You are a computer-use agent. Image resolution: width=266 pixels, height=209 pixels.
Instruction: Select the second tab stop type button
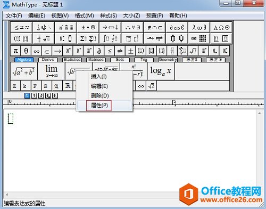point(34,96)
